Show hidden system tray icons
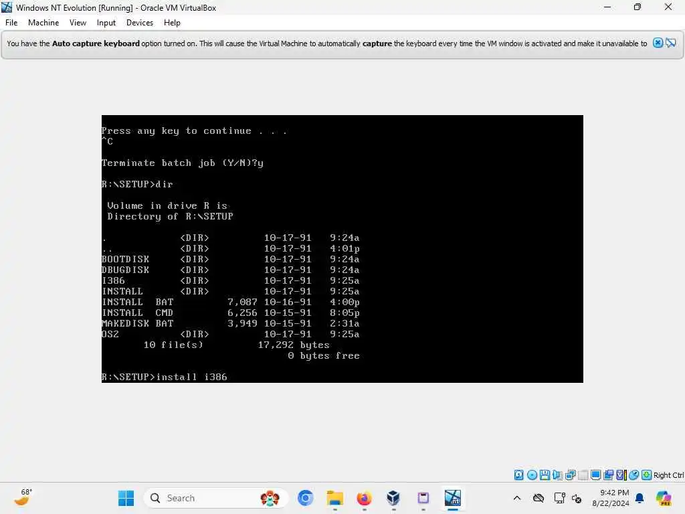 pyautogui.click(x=517, y=498)
